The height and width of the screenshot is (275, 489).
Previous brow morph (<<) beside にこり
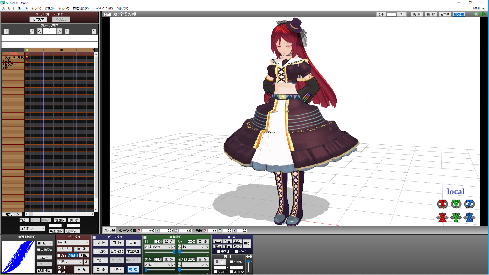coord(146,265)
